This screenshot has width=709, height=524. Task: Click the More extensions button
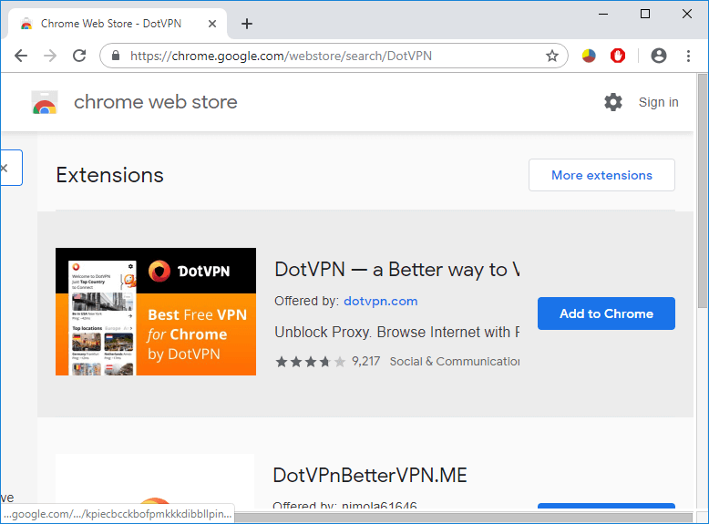pos(601,175)
